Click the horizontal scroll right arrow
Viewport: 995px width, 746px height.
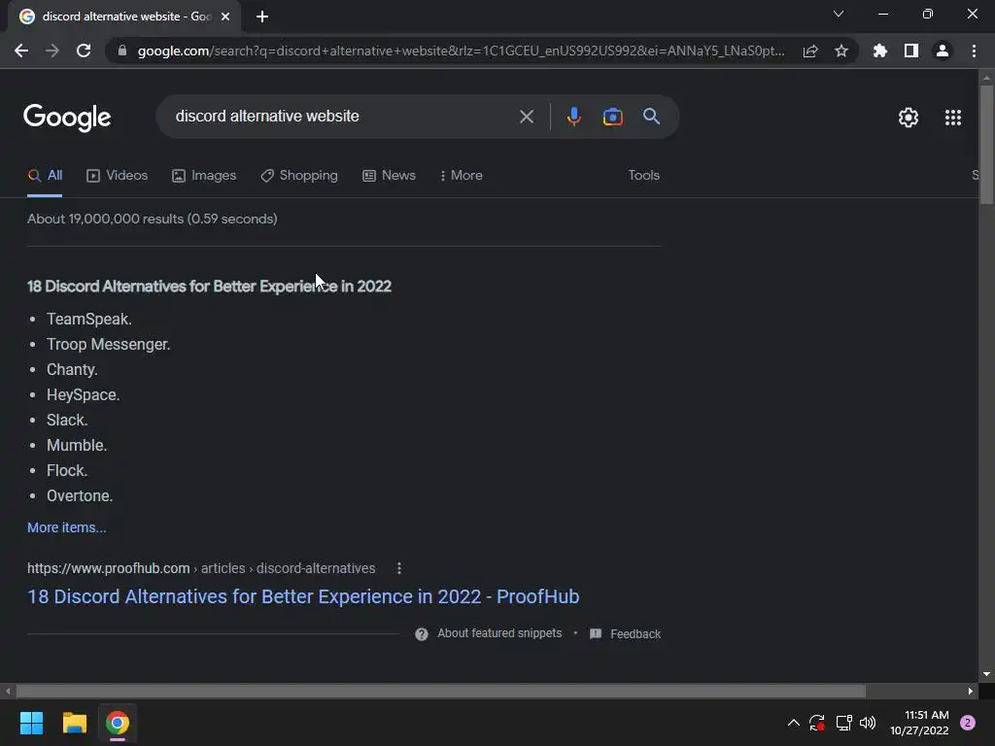pos(971,692)
